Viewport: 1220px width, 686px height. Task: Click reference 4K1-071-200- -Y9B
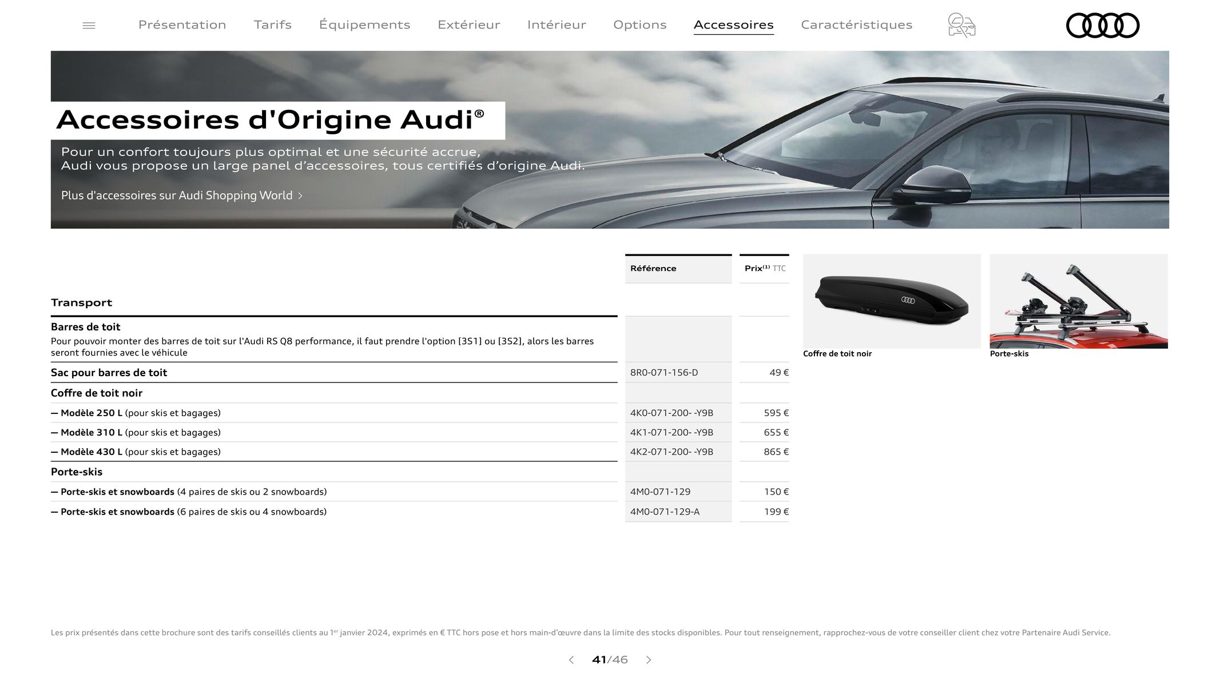(x=671, y=432)
